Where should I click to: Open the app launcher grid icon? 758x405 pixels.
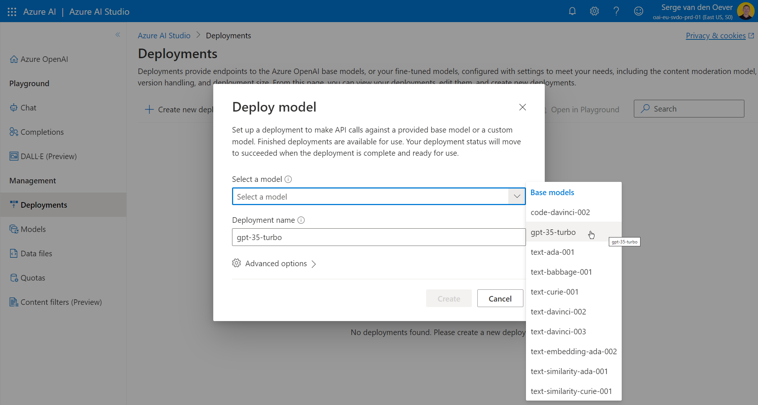click(12, 12)
